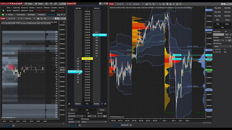Screen dimensions: 232x130
Task: Switch to the Executions tab
Action: pos(21,15)
